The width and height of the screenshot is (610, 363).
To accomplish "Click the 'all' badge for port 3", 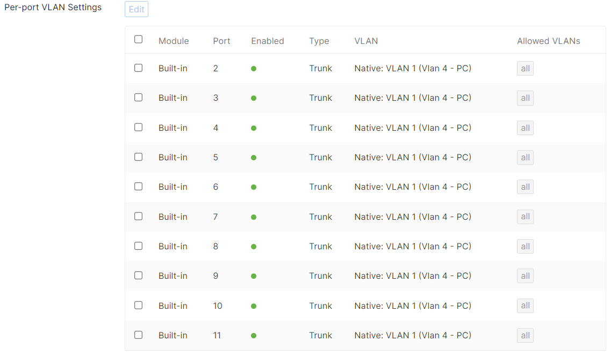I will (525, 98).
